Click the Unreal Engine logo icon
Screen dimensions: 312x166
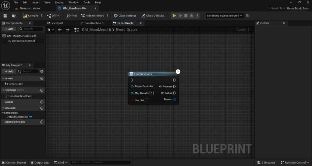coord(5,5)
